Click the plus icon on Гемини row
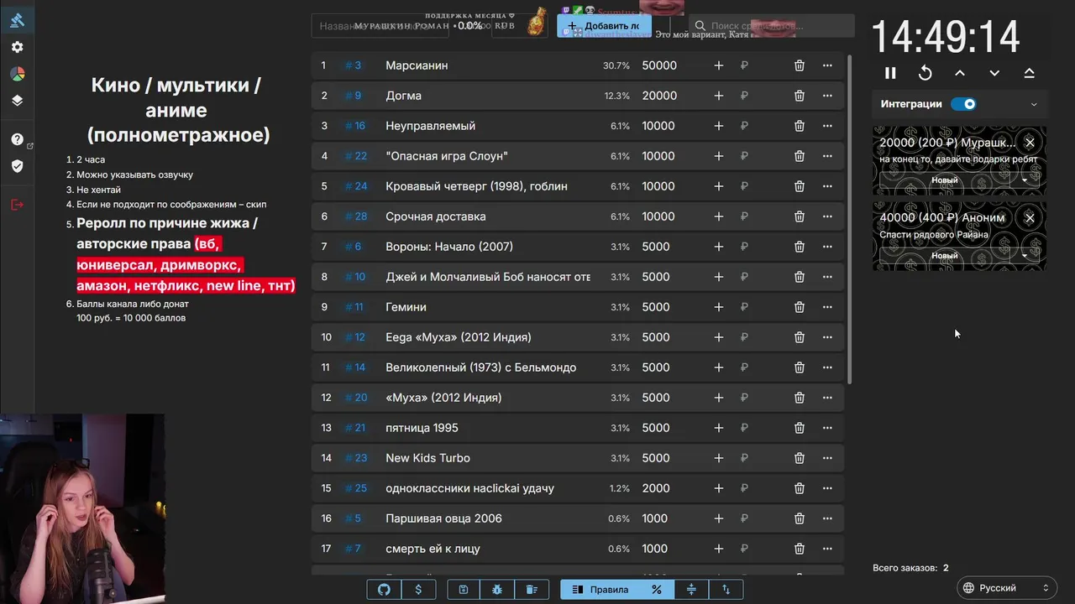 (718, 307)
